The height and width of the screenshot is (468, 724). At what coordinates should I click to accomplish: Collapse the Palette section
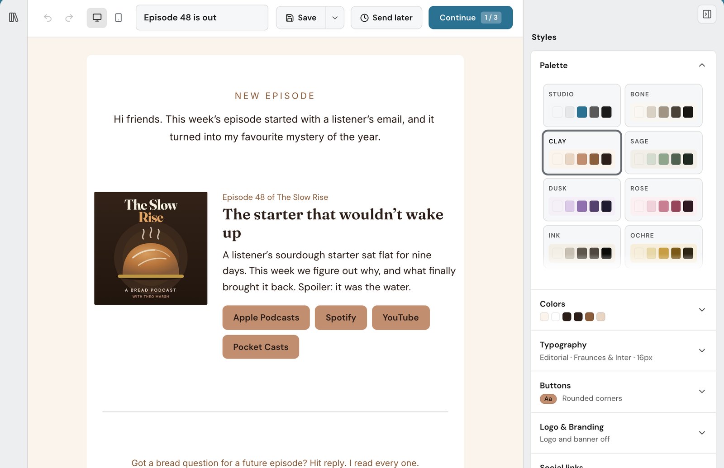click(702, 65)
